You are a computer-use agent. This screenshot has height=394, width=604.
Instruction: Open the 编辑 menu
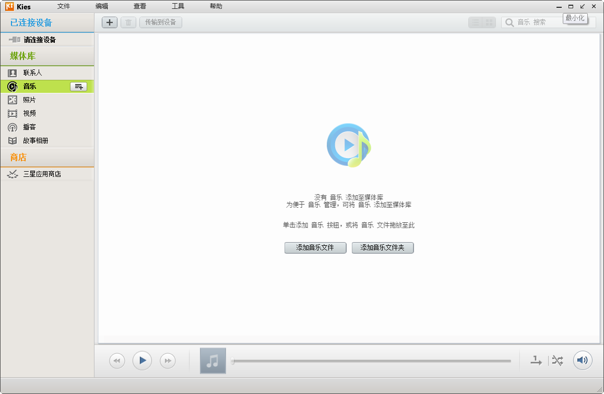102,6
